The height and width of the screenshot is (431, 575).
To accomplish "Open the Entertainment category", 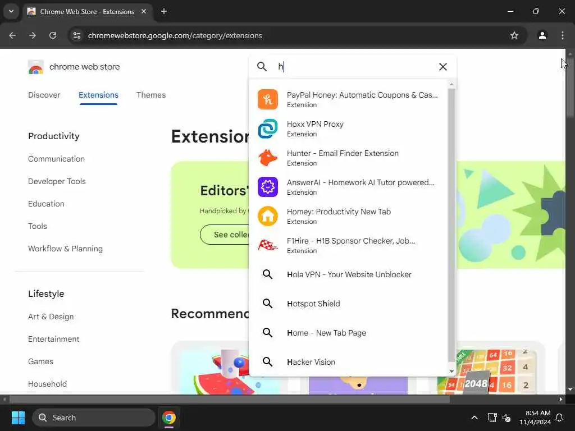I will tap(53, 339).
